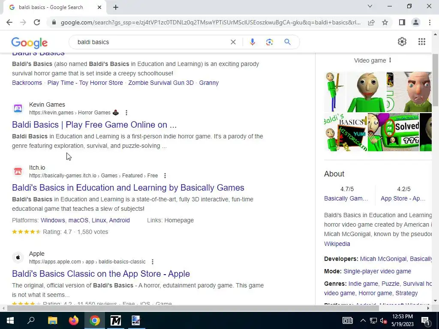Viewport: 439px width, 329px height.
Task: Select the Windows platform link
Action: (x=53, y=220)
